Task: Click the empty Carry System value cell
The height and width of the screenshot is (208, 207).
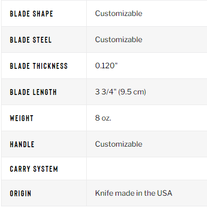Action: [x=147, y=169]
